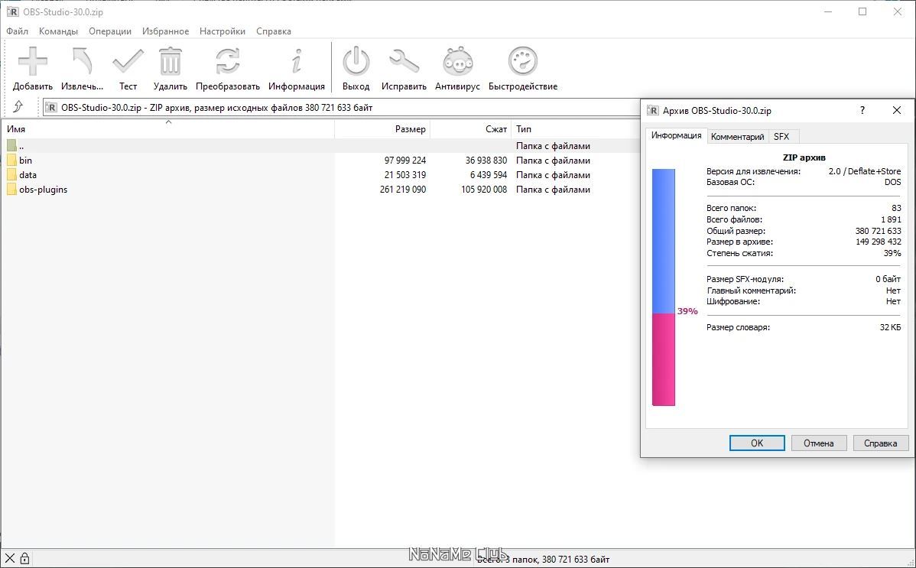916x568 pixels.
Task: Open the Операции menu
Action: click(110, 31)
